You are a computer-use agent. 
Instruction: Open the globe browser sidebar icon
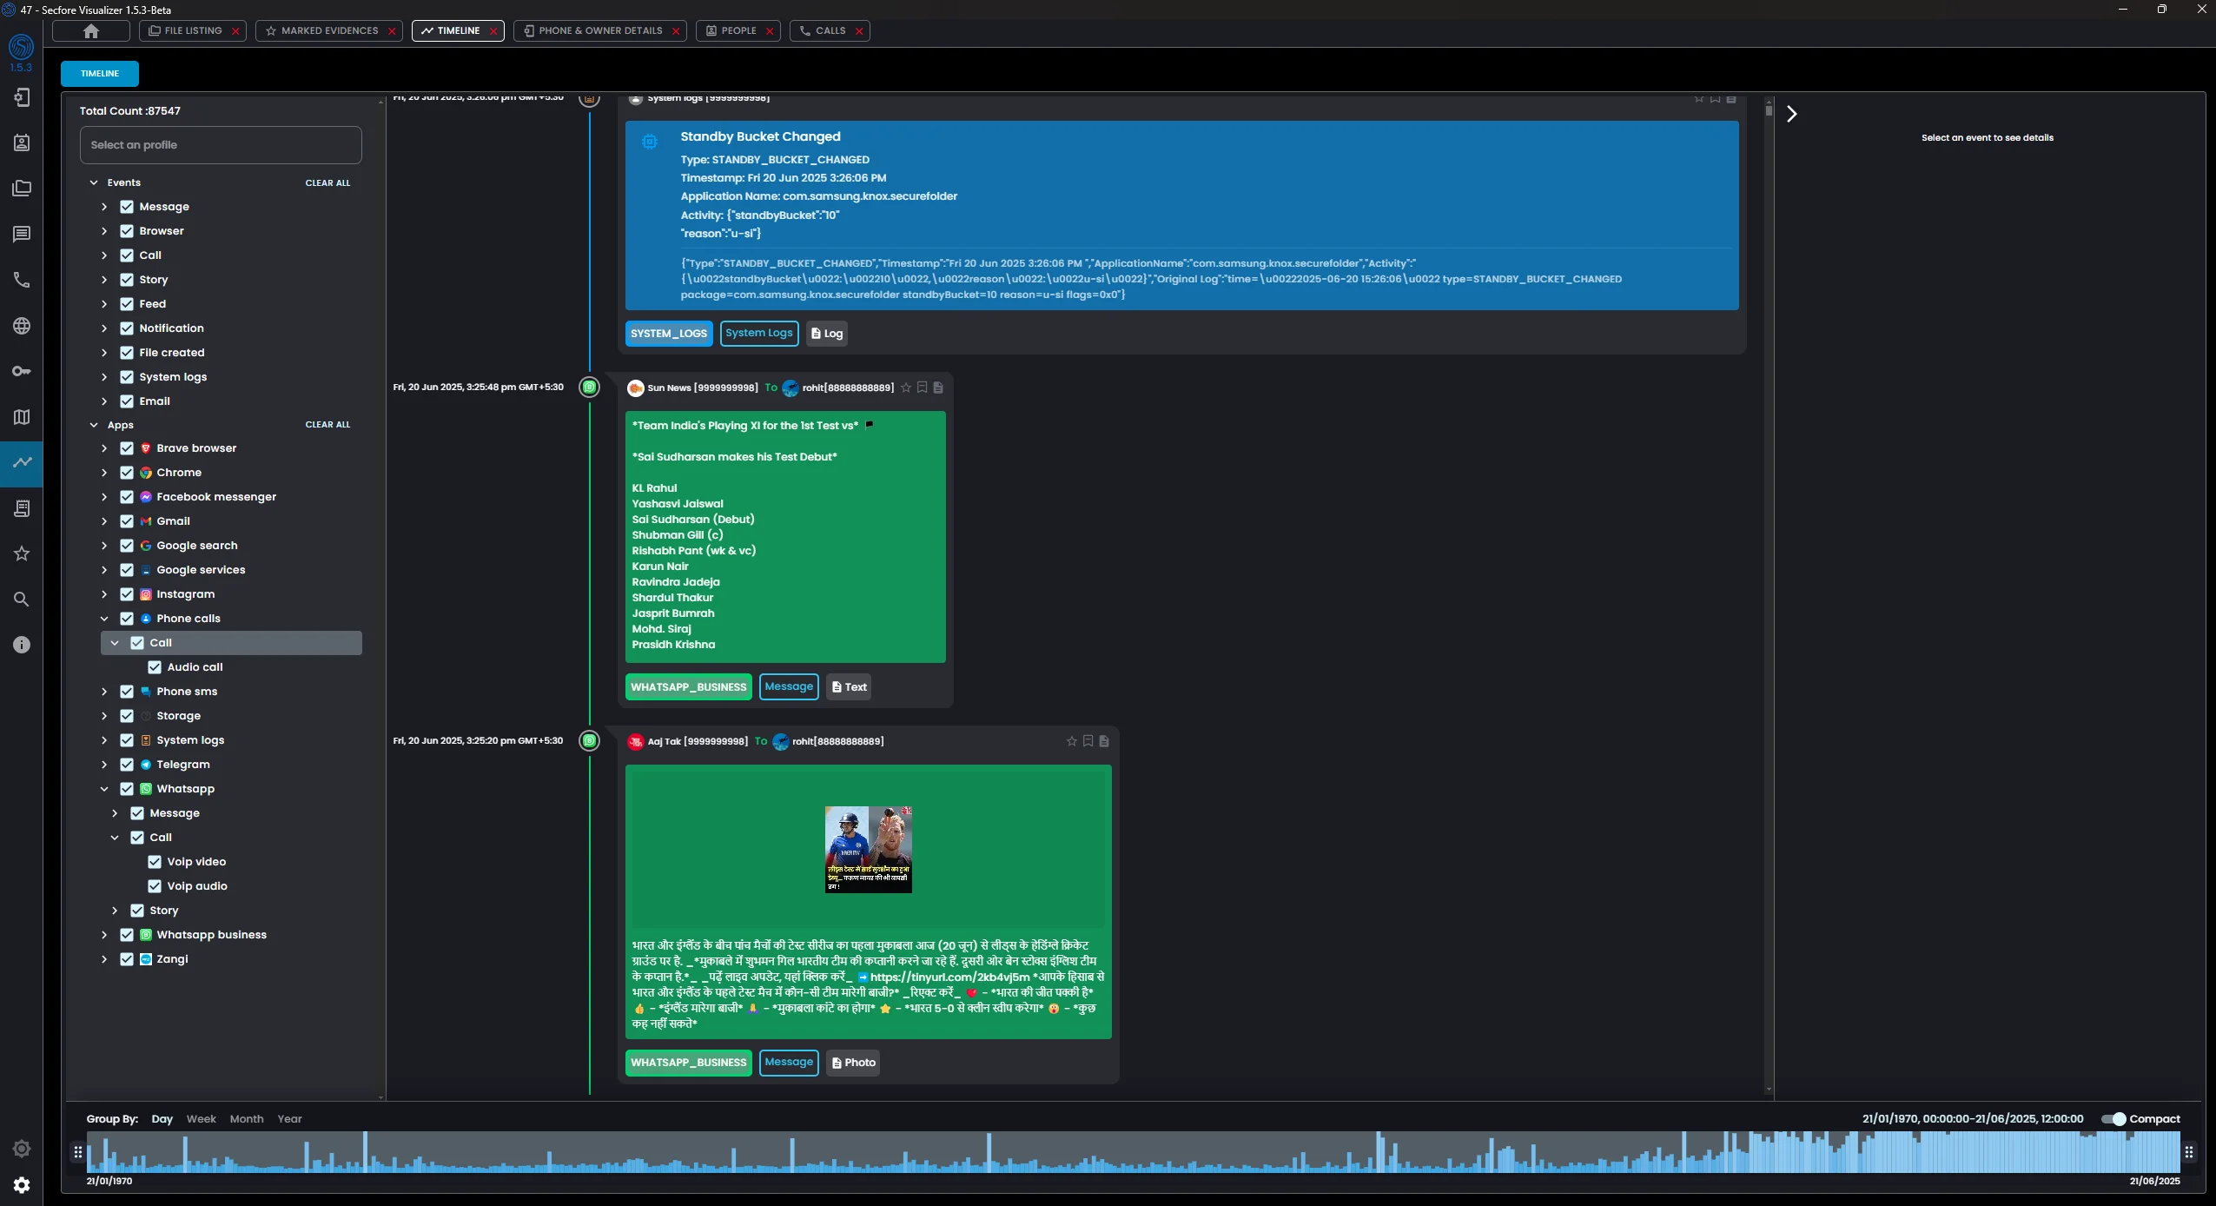22,326
